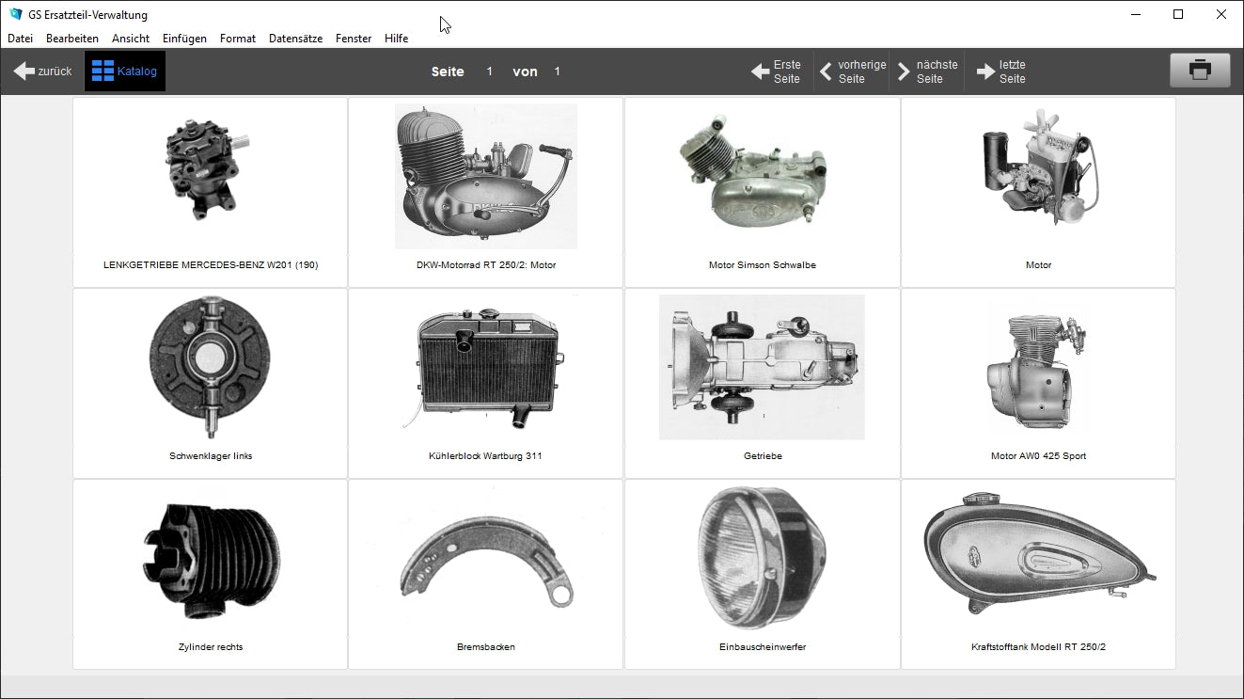Open the Einfügen menu
The image size is (1244, 699).
point(184,39)
